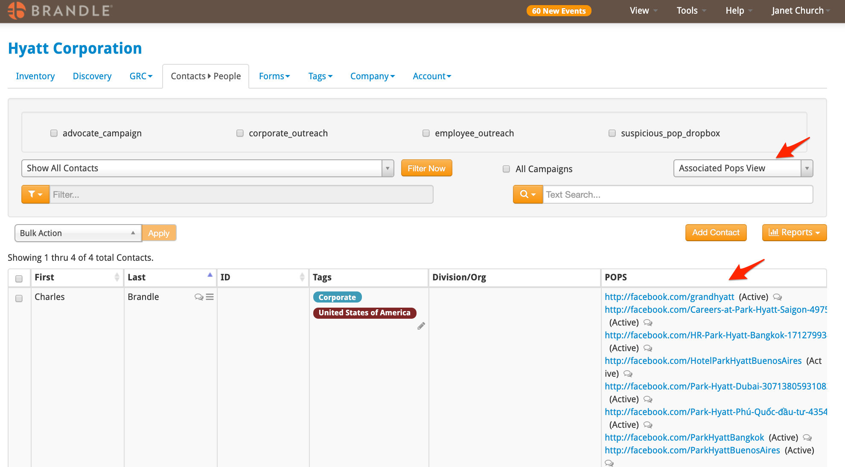The width and height of the screenshot is (845, 467).
Task: Expand the Bulk Action selector
Action: click(78, 233)
